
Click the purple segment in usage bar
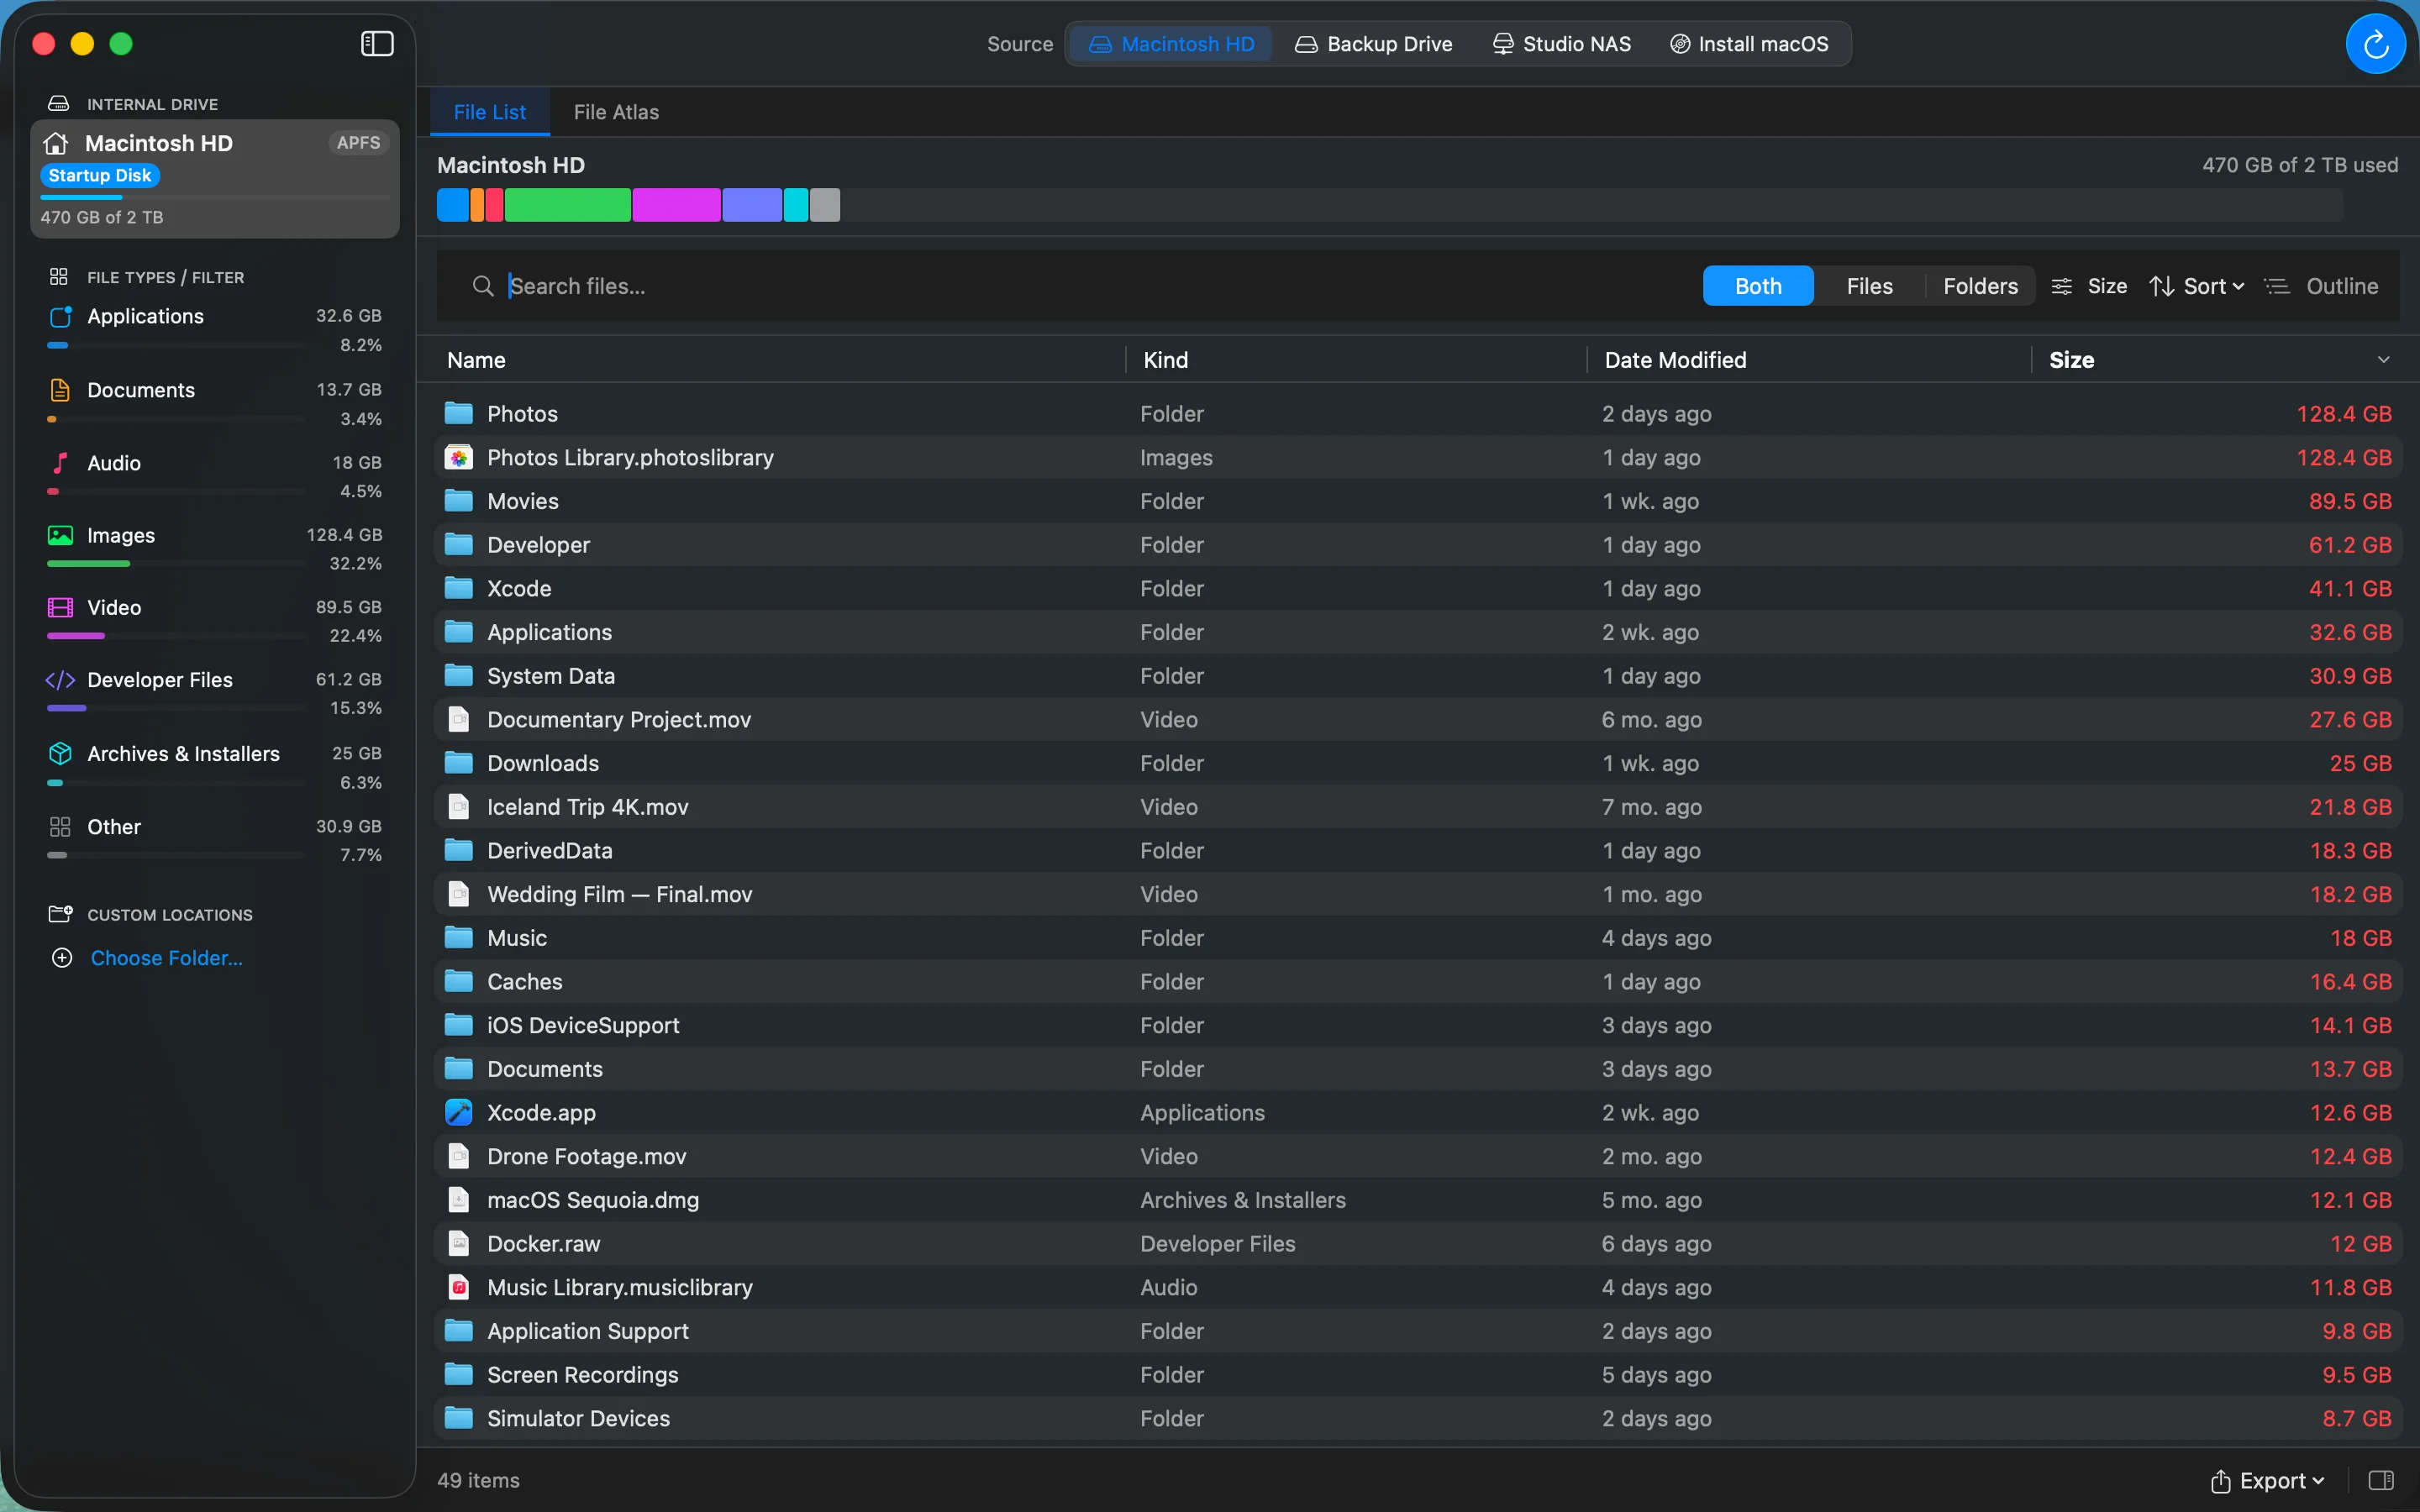pos(752,205)
